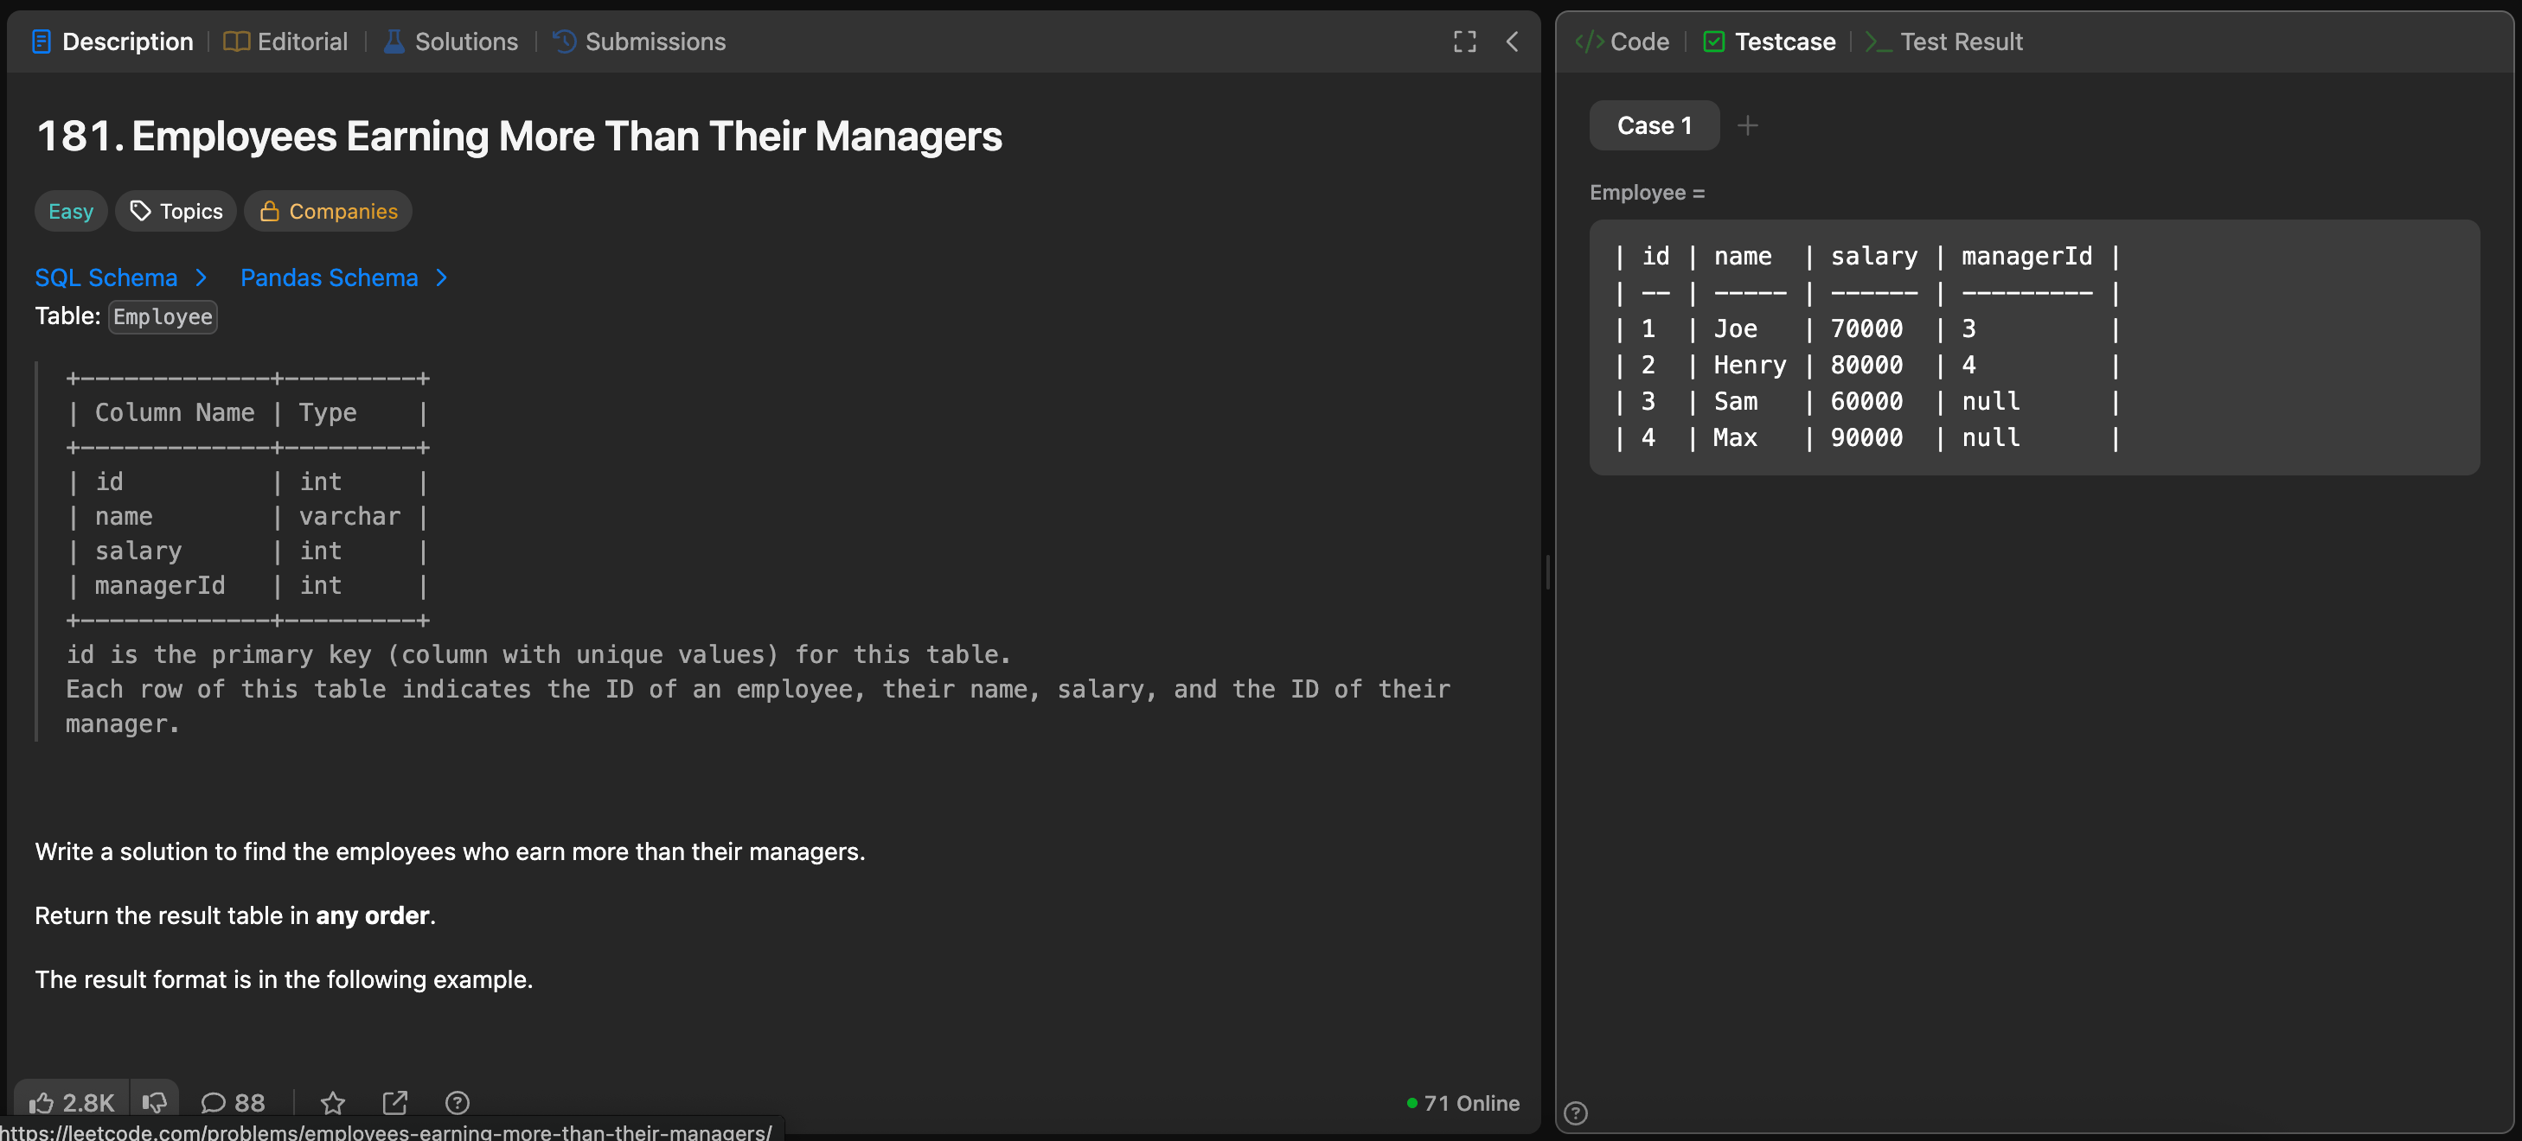
Task: Add a new test case with plus
Action: tap(1748, 125)
